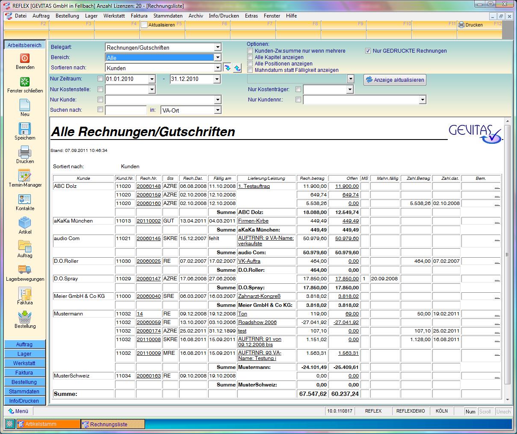The width and height of the screenshot is (517, 434).
Task: Enable the Nur Kundennr. checkbox
Action: 298,100
